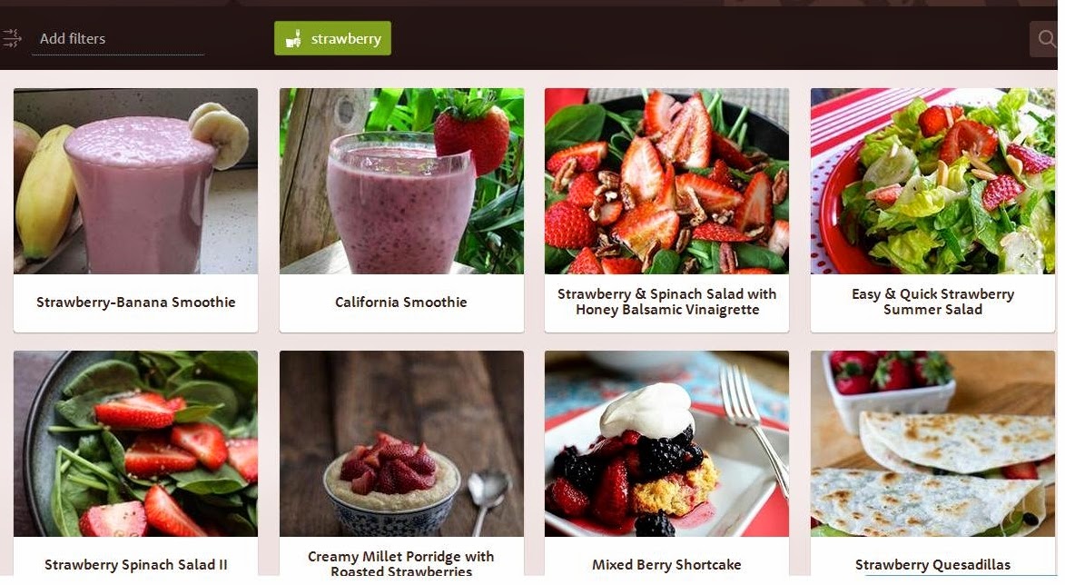1065x585 pixels.
Task: Follow the Easy & Quick Strawberry Summer Salad title
Action: coord(932,302)
